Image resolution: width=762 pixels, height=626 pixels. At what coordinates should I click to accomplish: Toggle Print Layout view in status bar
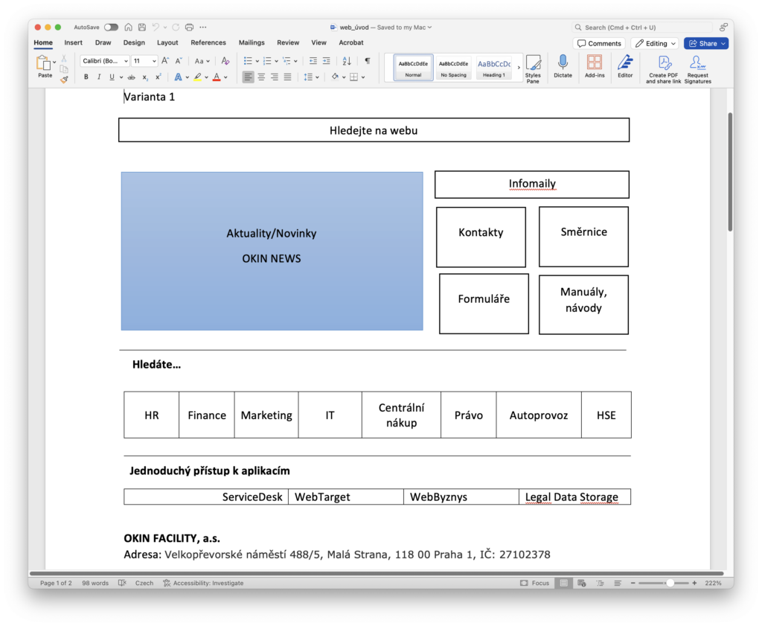[x=564, y=583]
